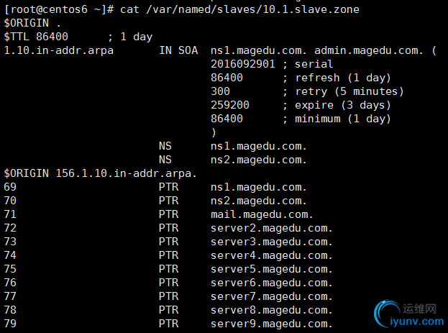Click the iyunv watermark logo
This screenshot has width=448, height=333.
click(405, 314)
